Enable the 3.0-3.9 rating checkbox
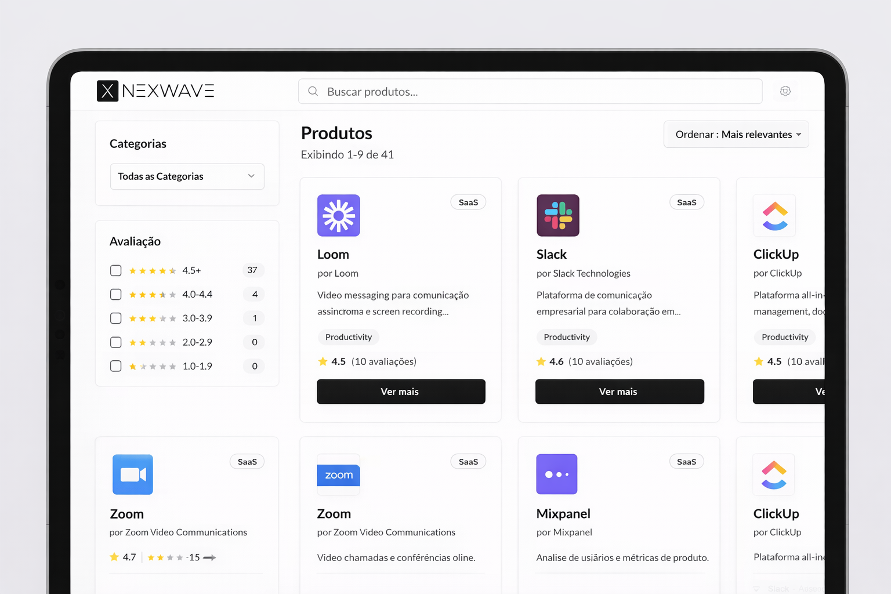This screenshot has width=891, height=594. click(x=116, y=318)
